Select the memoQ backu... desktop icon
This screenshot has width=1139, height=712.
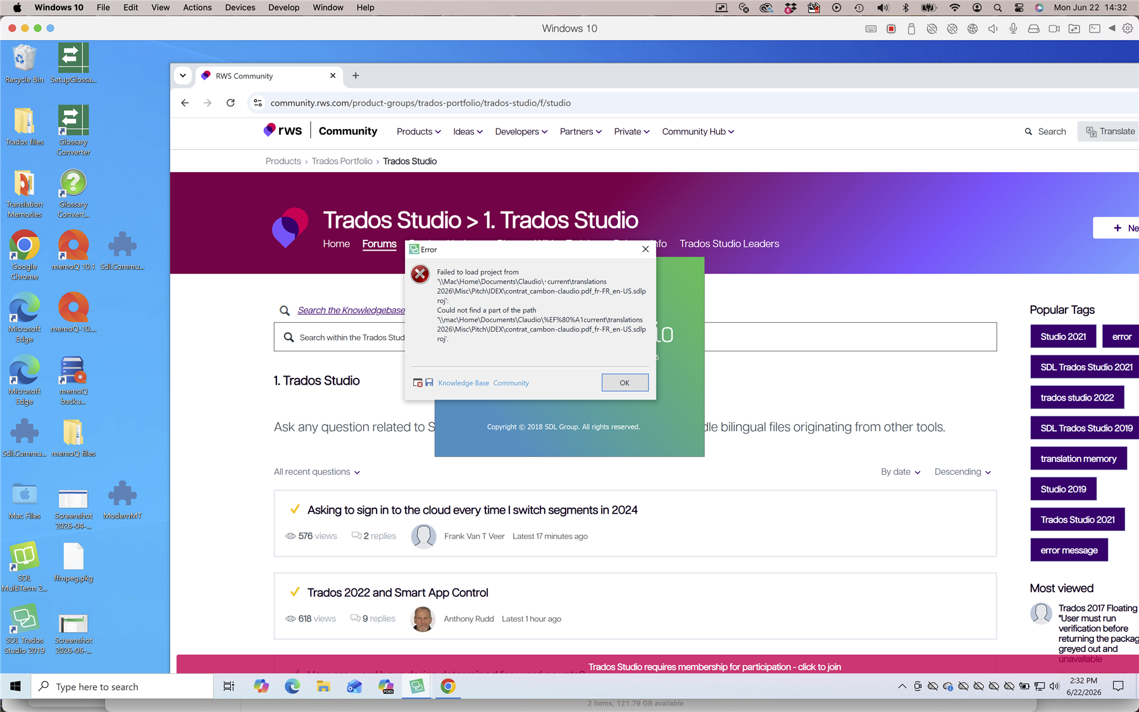click(73, 380)
